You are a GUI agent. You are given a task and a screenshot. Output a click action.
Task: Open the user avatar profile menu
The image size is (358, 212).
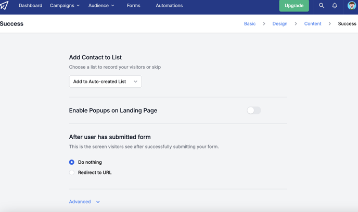352,6
